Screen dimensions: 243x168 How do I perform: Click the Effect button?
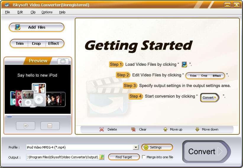tap(54, 43)
